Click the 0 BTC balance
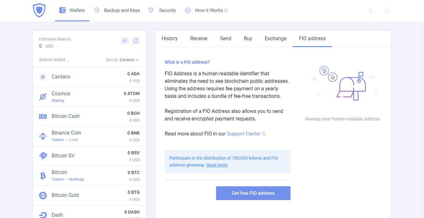Image resolution: width=424 pixels, height=218 pixels. coord(134,172)
